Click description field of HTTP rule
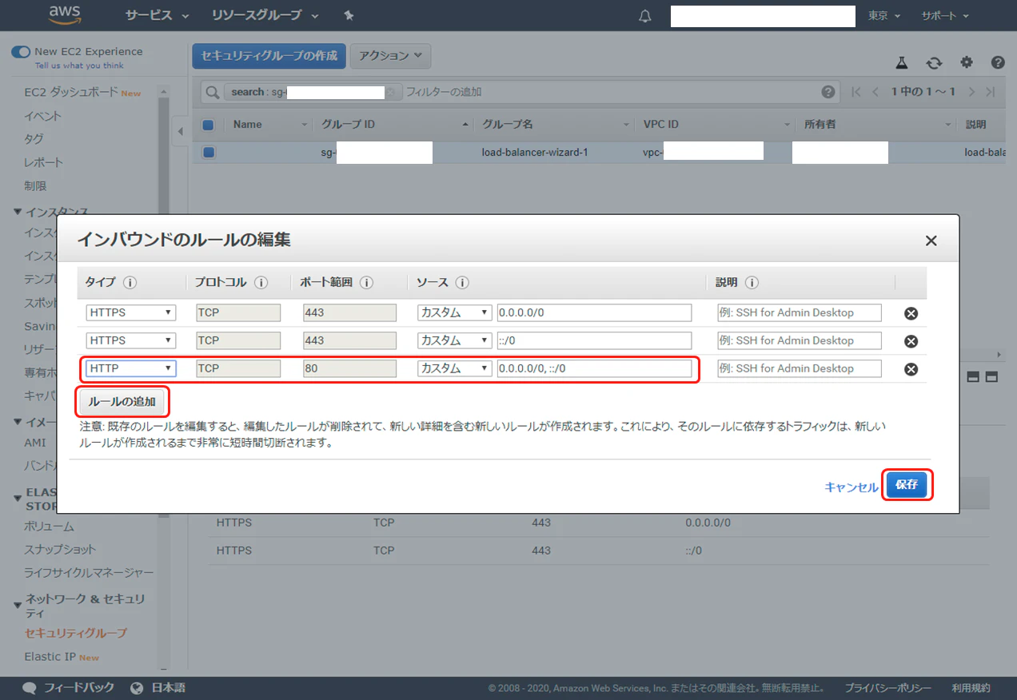 (x=800, y=368)
